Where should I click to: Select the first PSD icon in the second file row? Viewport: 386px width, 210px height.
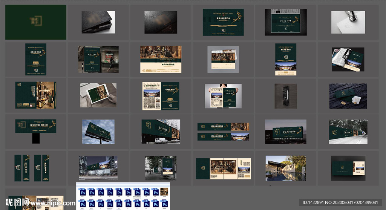tap(82, 204)
